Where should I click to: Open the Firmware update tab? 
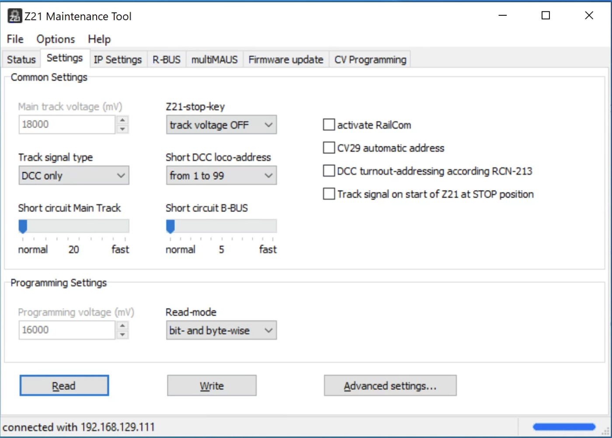click(286, 59)
